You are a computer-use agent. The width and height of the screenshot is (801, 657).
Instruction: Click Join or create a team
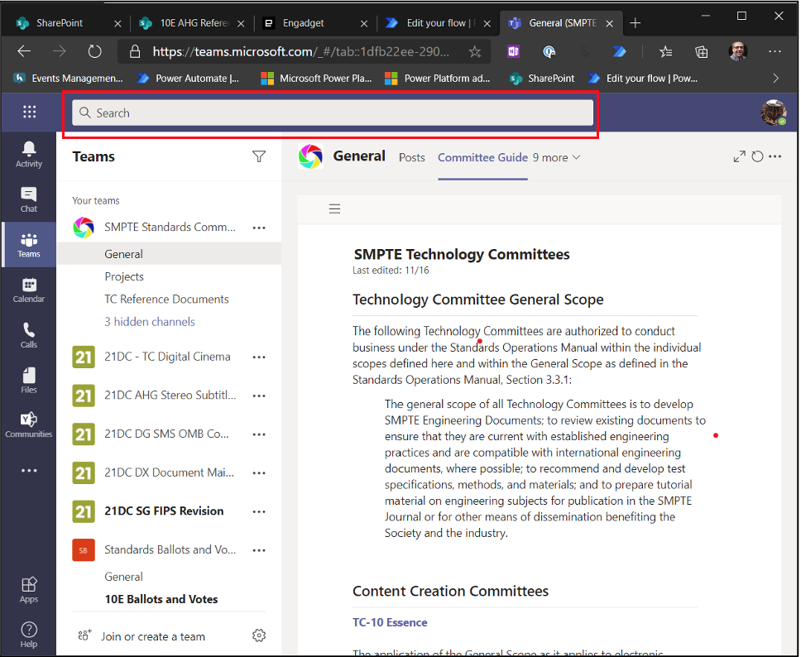(x=152, y=636)
